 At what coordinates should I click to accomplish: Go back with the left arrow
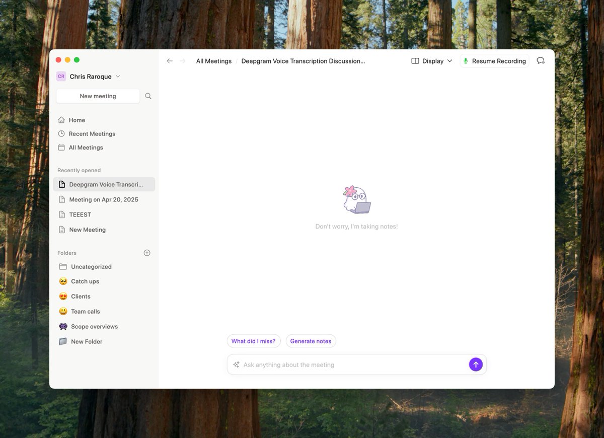click(x=170, y=61)
